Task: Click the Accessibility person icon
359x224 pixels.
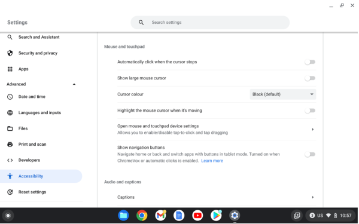Action: [x=10, y=176]
